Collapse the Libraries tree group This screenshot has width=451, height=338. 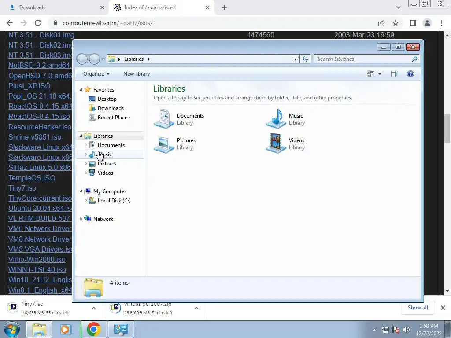[x=81, y=136]
